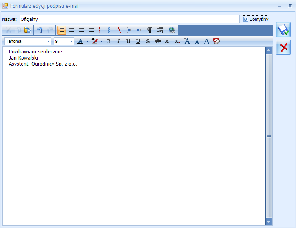Toggle double underline formatting
The width and height of the screenshot is (296, 228).
coord(138,41)
